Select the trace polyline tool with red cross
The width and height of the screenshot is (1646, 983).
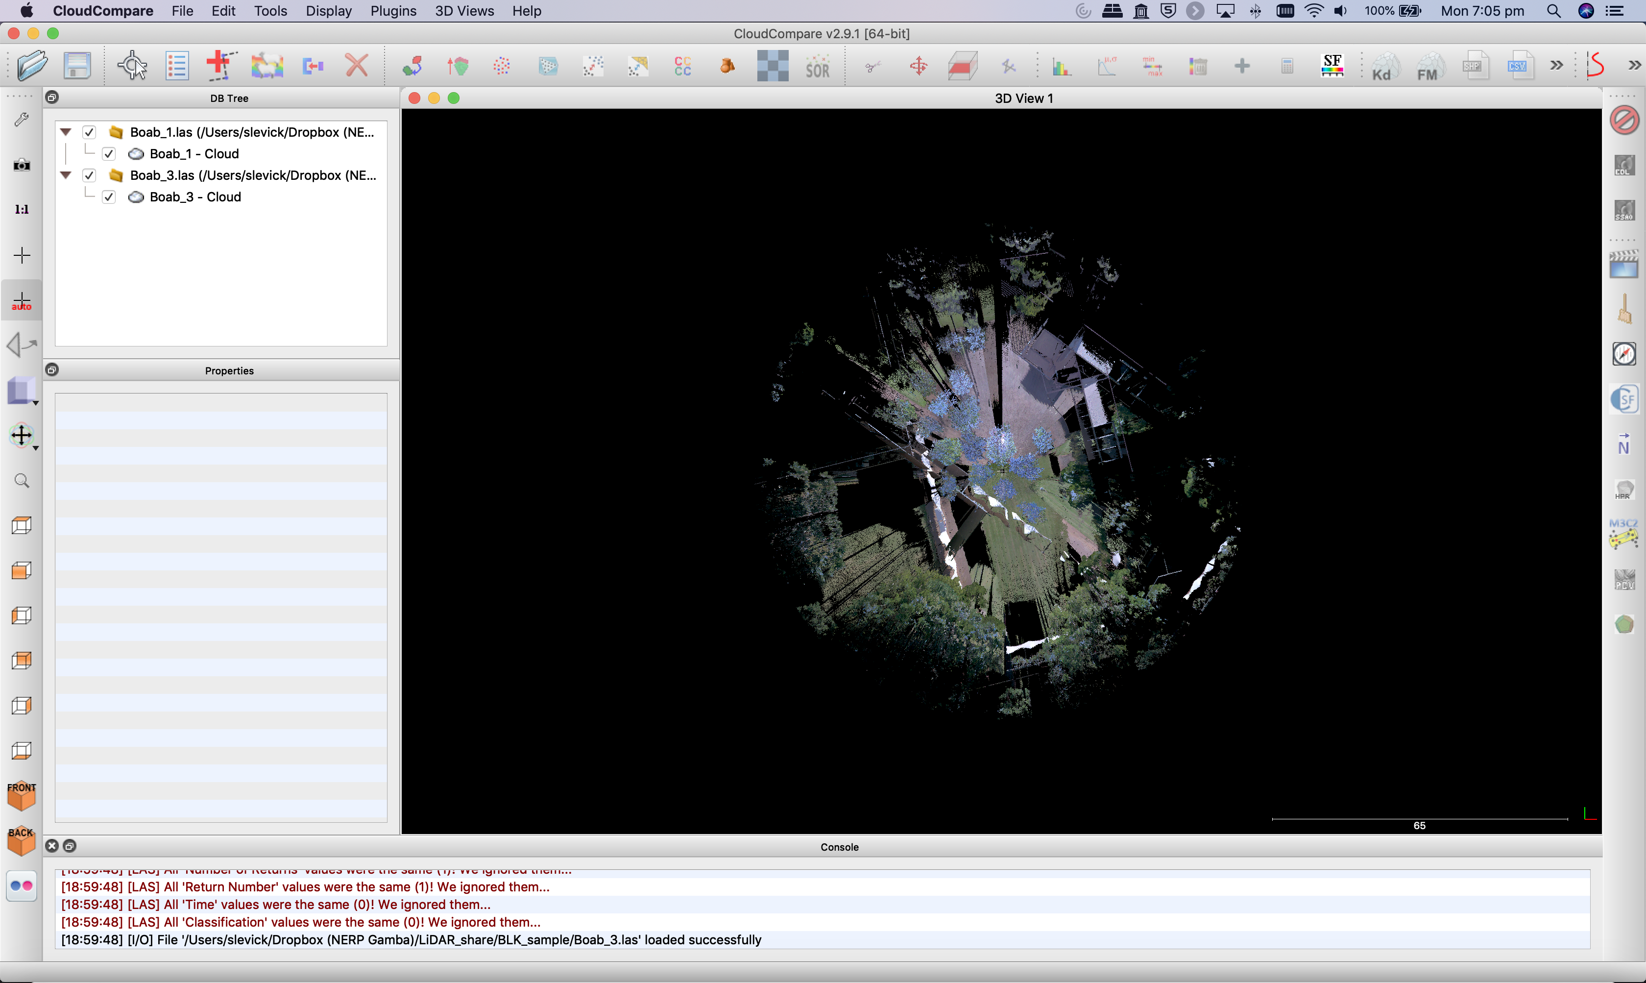pyautogui.click(x=221, y=66)
